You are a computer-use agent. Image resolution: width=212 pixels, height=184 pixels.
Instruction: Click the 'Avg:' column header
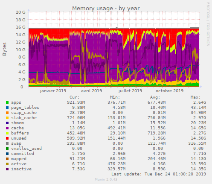click(155, 97)
